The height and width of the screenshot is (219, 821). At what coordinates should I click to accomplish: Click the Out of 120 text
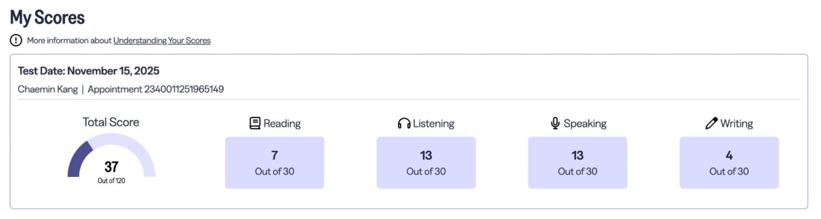[111, 181]
